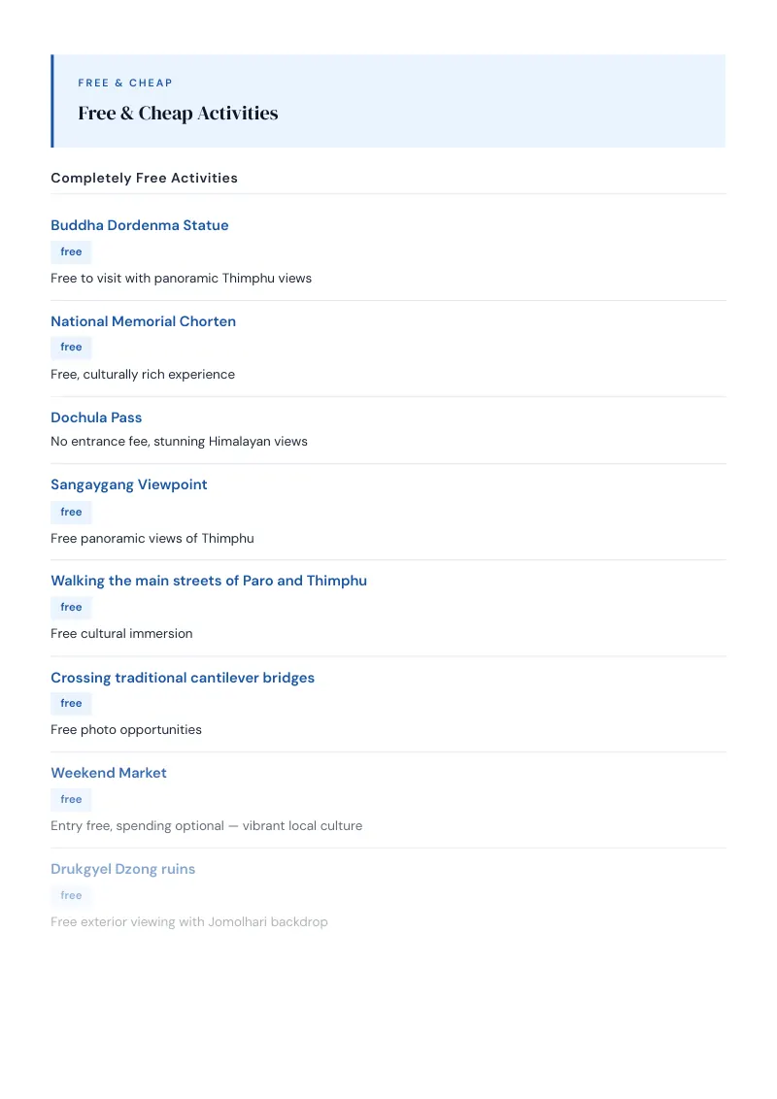Select 'Free panoramic views of Thimphu' description
This screenshot has width=777, height=1099.
tap(152, 538)
